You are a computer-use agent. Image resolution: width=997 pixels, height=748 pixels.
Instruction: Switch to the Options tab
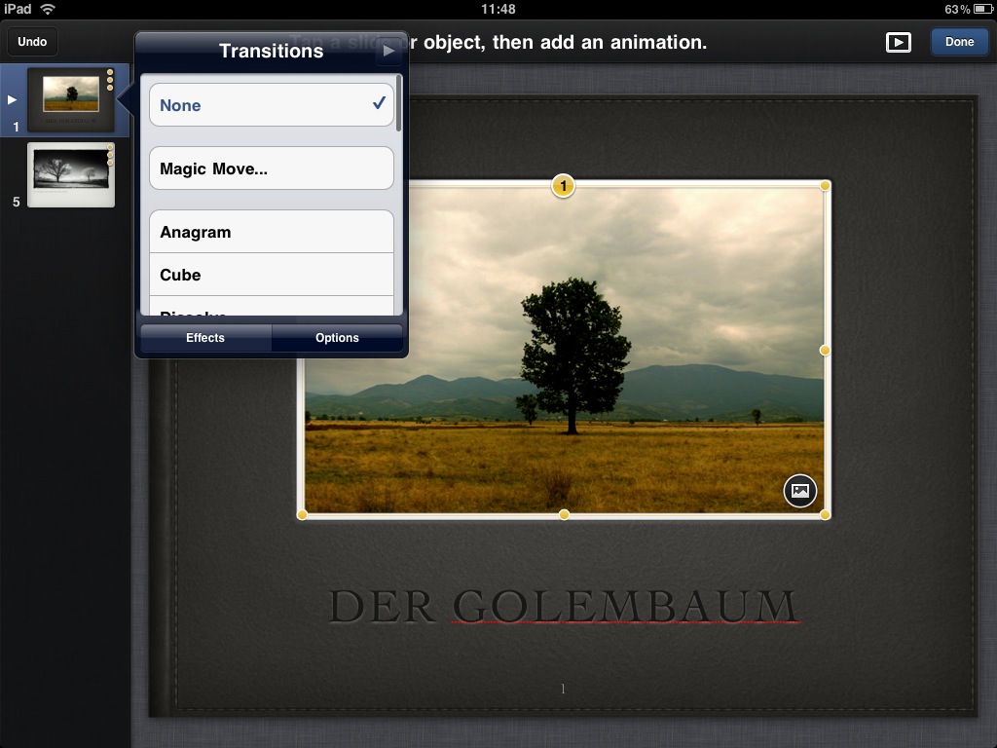coord(337,338)
